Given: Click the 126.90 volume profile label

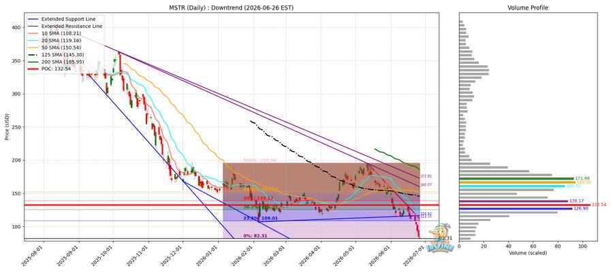Looking at the screenshot, I should [x=580, y=209].
